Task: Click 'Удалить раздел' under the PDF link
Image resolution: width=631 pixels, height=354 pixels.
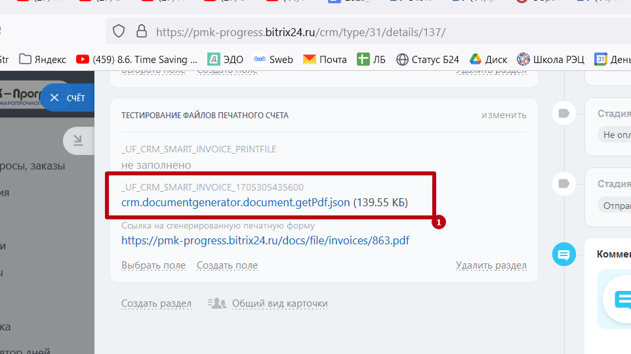Action: 491,265
